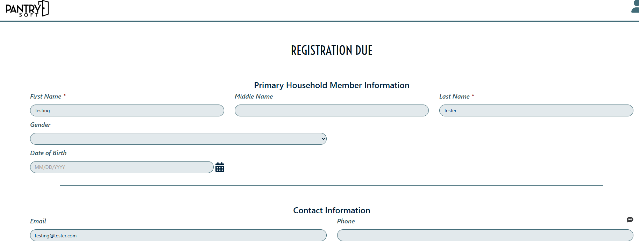Click the First Name label
639x244 pixels.
tap(46, 96)
